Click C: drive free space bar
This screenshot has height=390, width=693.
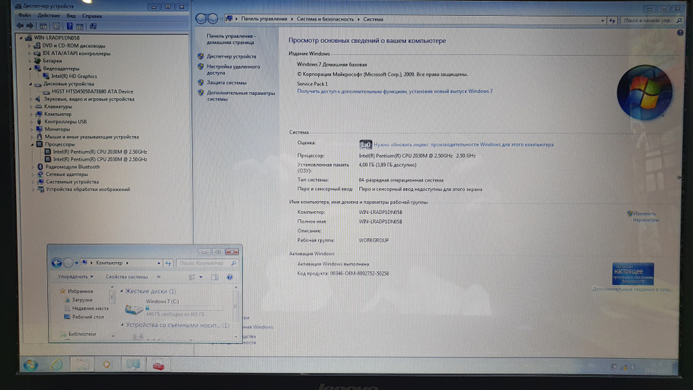[185, 308]
